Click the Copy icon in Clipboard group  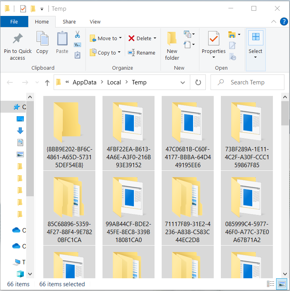coord(42,39)
